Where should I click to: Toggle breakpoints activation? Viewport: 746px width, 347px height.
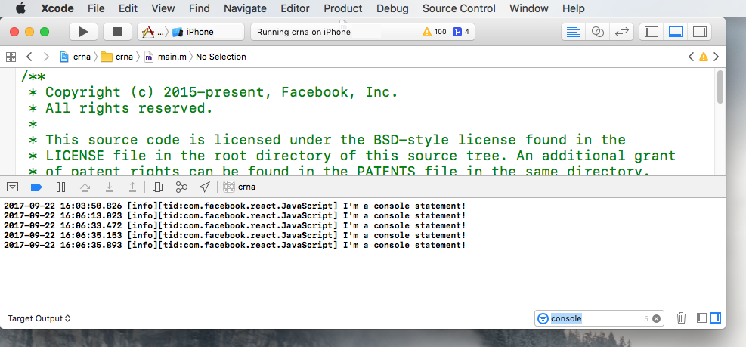pyautogui.click(x=36, y=187)
